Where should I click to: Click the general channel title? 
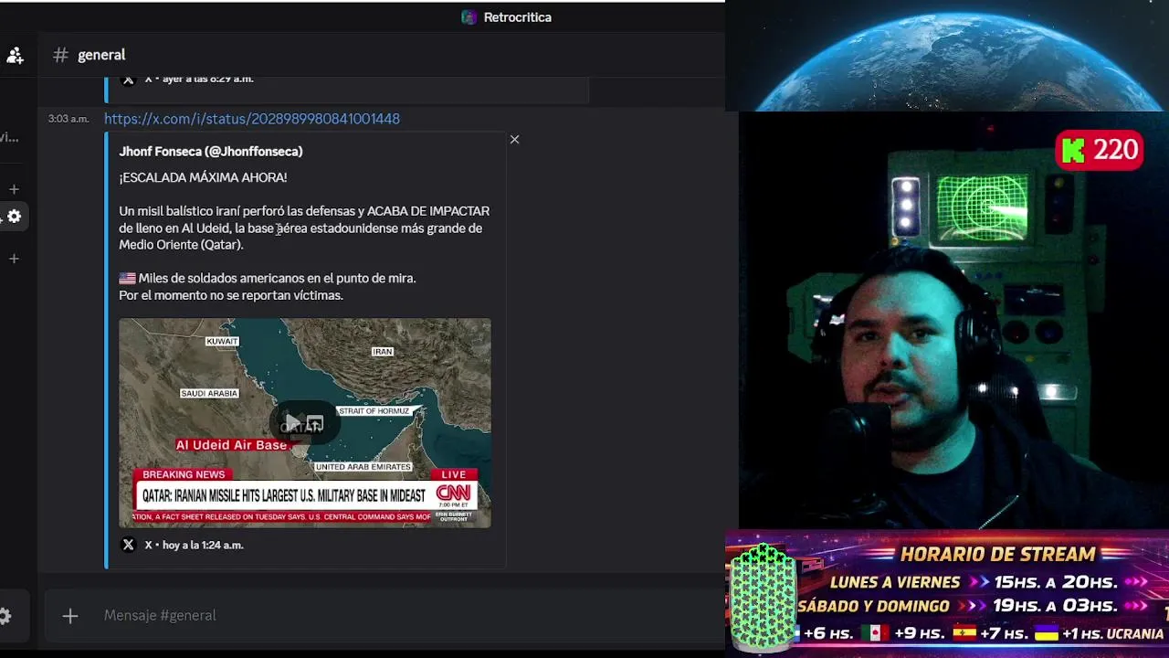[101, 55]
